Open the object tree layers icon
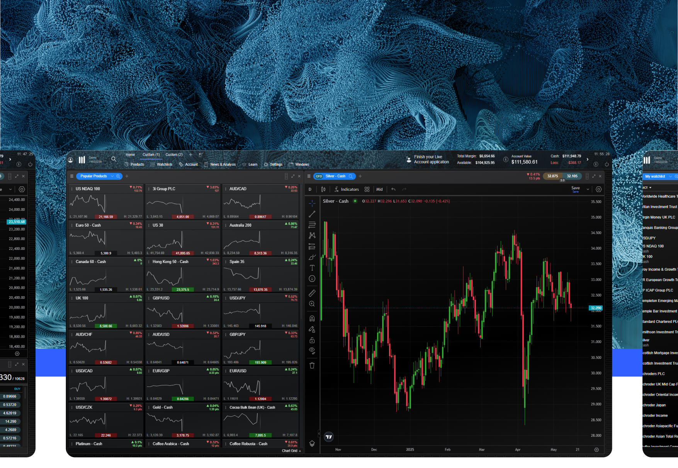The height and width of the screenshot is (468, 678). (312, 444)
